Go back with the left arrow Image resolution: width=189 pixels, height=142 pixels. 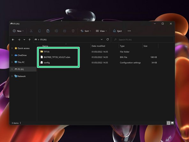(13, 40)
